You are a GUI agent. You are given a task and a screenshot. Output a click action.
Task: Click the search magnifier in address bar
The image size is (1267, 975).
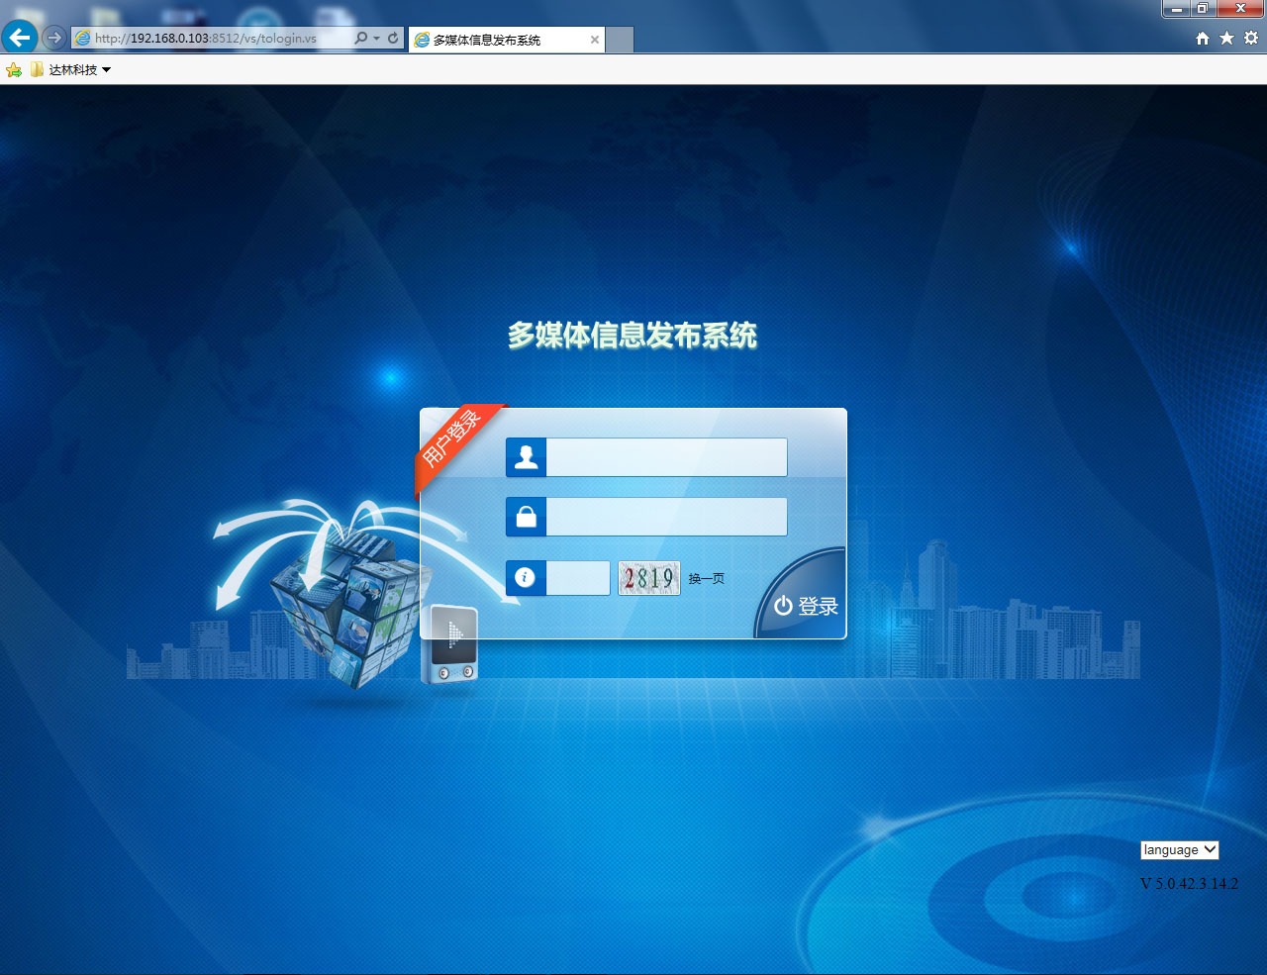(x=361, y=38)
